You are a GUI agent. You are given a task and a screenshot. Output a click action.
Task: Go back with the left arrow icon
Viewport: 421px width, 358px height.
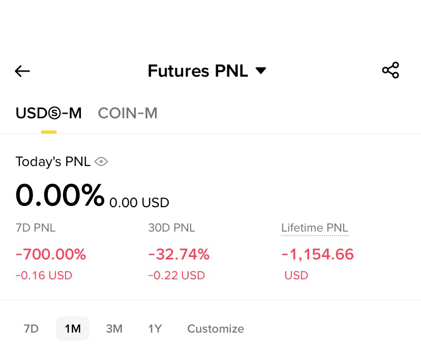pos(22,71)
